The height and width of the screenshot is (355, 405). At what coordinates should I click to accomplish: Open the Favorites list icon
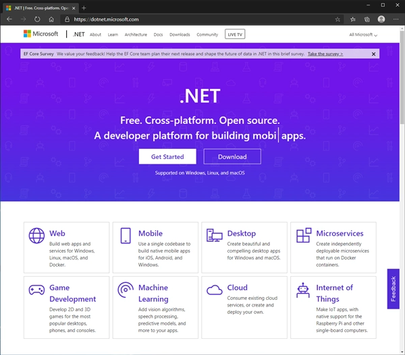pyautogui.click(x=353, y=20)
